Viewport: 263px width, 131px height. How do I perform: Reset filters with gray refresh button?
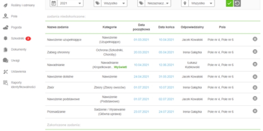coord(237,3)
